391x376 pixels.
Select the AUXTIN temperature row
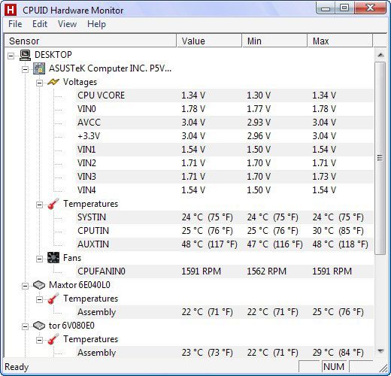[225, 244]
